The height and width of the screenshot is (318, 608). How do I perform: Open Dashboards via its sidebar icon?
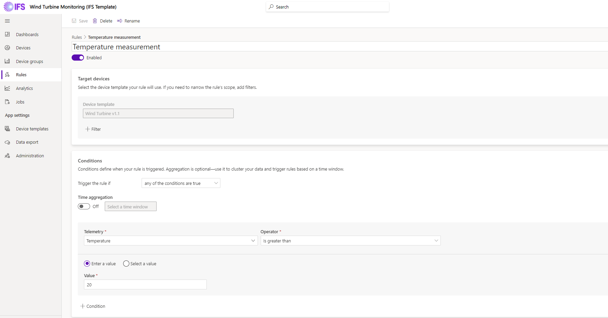(x=8, y=34)
